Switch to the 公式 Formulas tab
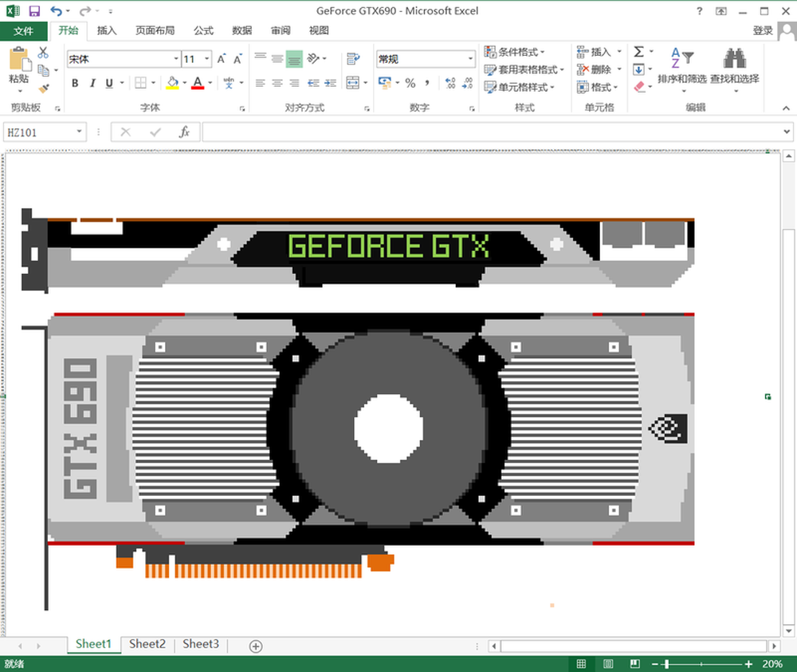Image resolution: width=797 pixels, height=672 pixels. pyautogui.click(x=203, y=30)
